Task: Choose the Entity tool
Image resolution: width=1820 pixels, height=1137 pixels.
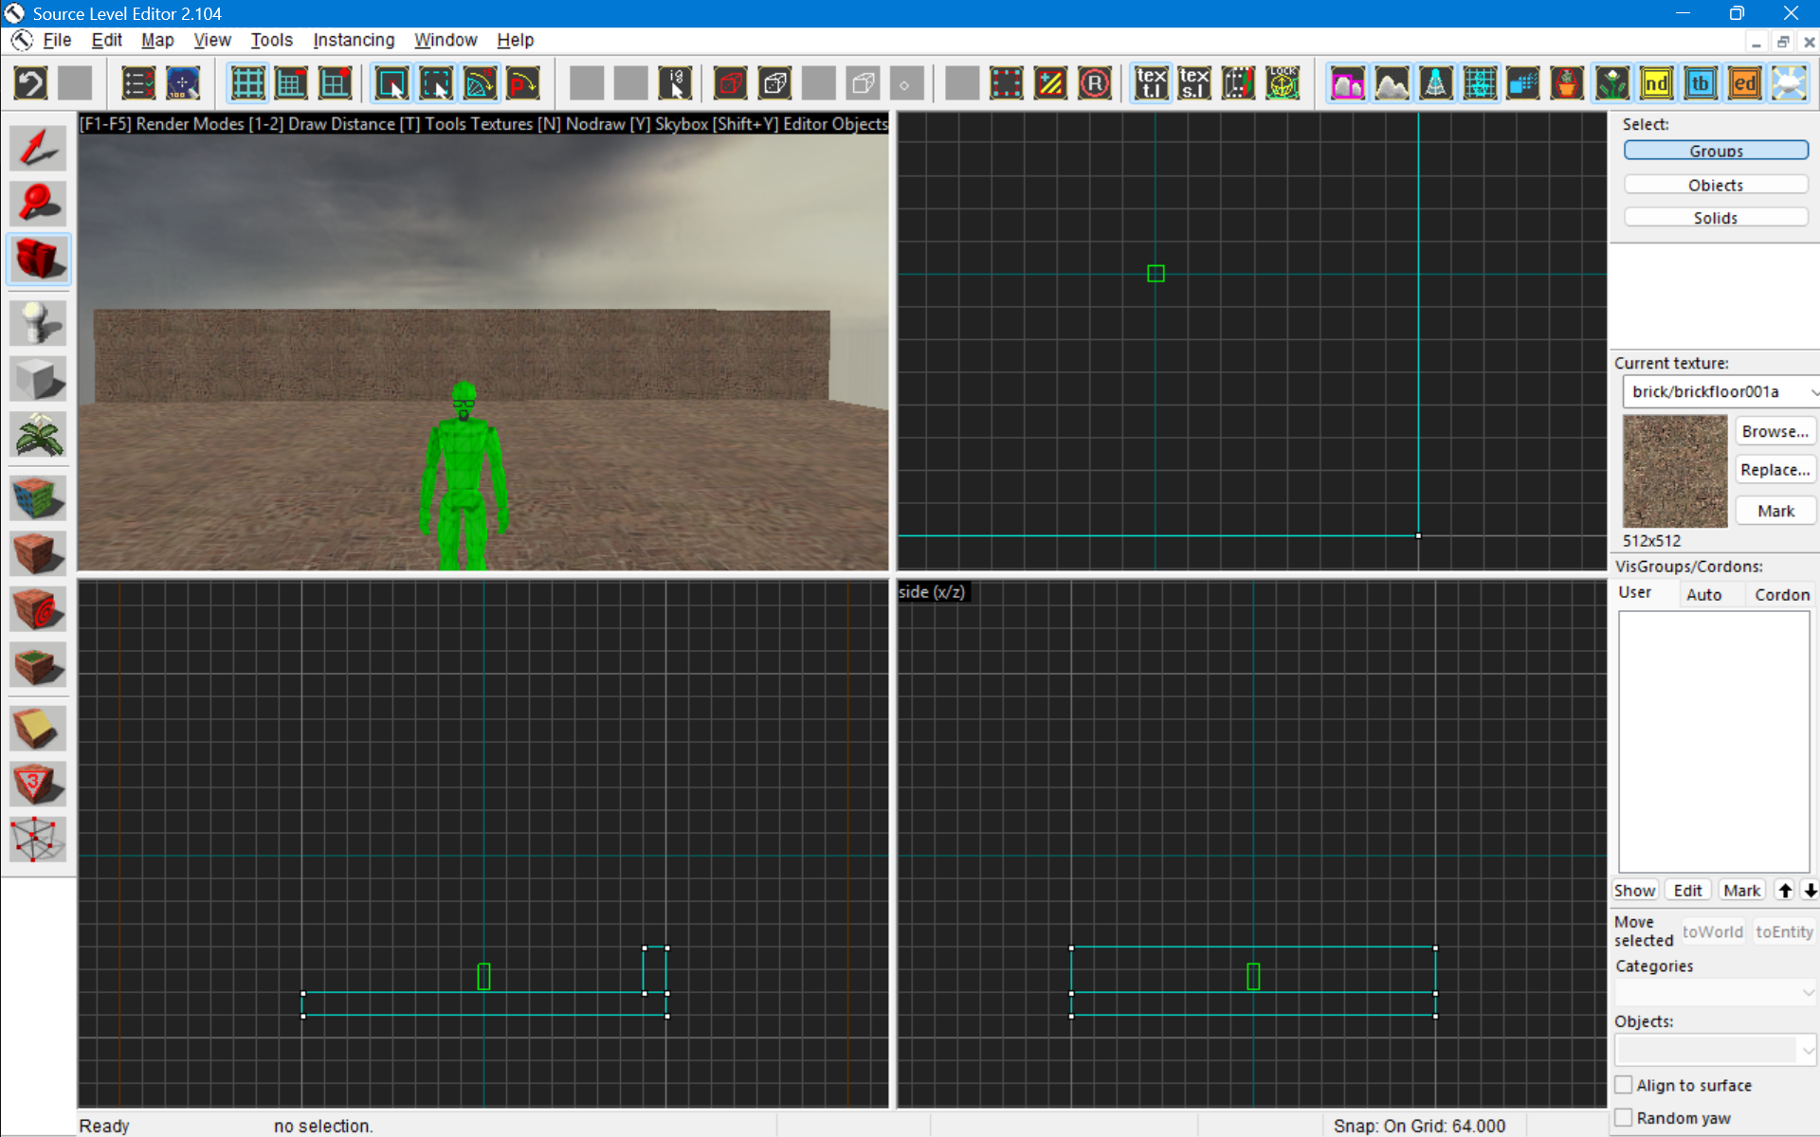Action: [38, 323]
